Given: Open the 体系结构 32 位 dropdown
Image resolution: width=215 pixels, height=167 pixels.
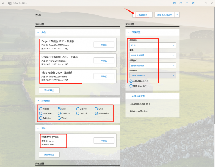Looking at the screenshot, I should (x=152, y=45).
